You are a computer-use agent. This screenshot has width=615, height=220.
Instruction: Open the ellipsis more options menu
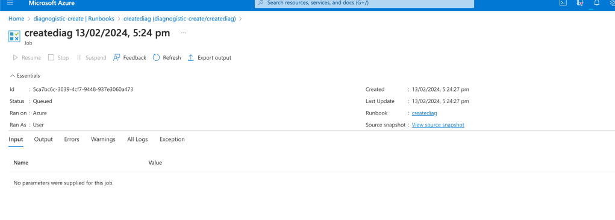click(x=184, y=33)
